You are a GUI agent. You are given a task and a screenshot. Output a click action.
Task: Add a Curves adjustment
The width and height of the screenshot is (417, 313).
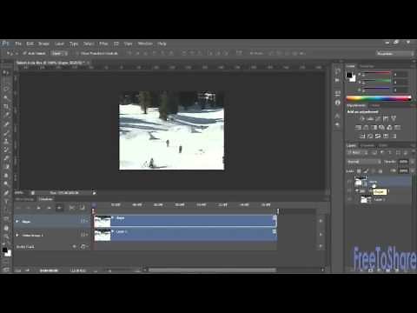tap(378, 118)
